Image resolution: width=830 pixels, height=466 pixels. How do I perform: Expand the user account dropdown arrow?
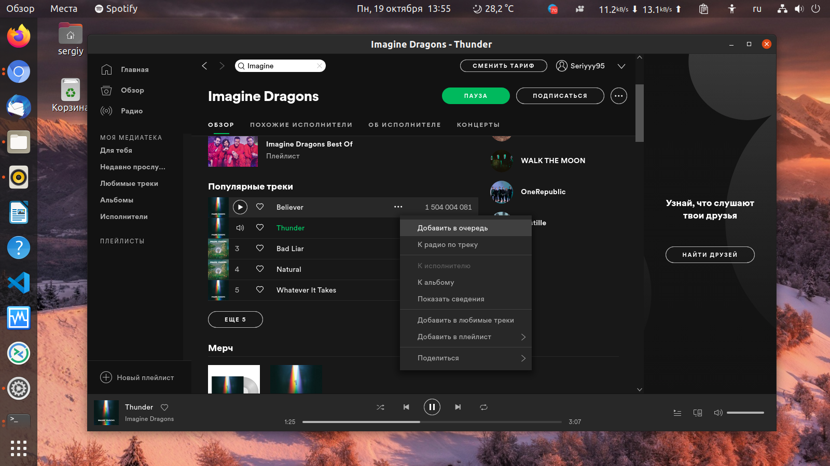pos(621,66)
